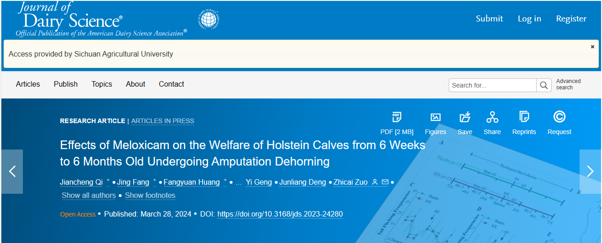Save the article using Save icon
This screenshot has width=602, height=243.
(465, 118)
